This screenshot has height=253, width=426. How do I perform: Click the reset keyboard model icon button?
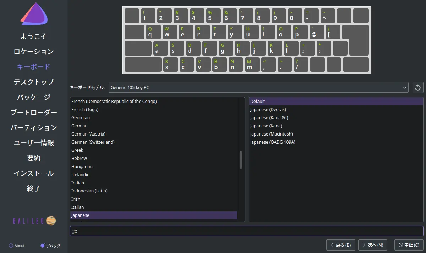pyautogui.click(x=418, y=87)
